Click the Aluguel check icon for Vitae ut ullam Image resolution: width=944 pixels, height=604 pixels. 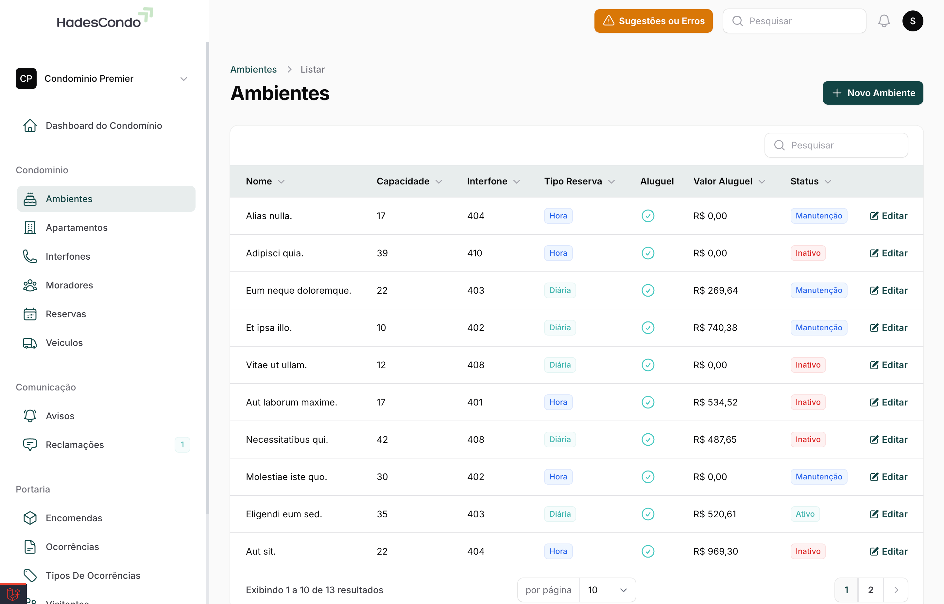click(647, 365)
